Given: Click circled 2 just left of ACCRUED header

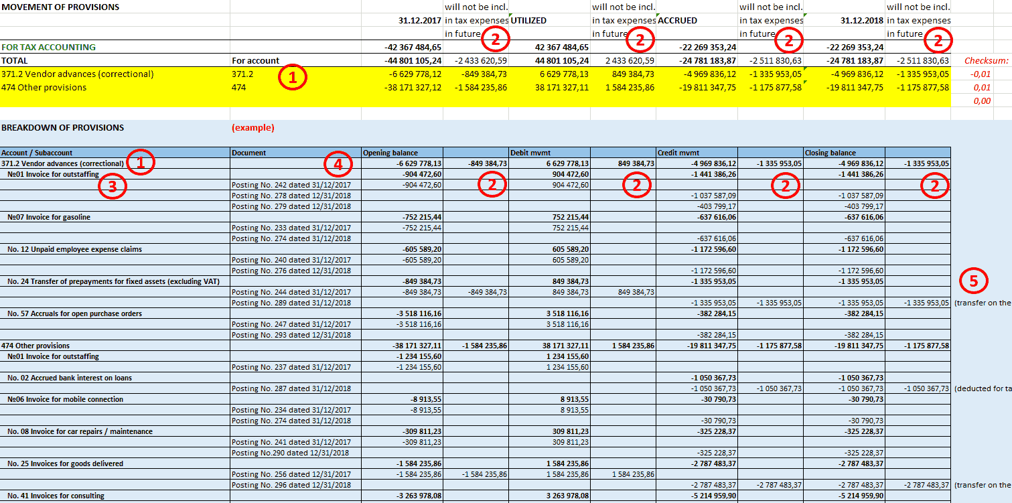Looking at the screenshot, I should pos(640,40).
